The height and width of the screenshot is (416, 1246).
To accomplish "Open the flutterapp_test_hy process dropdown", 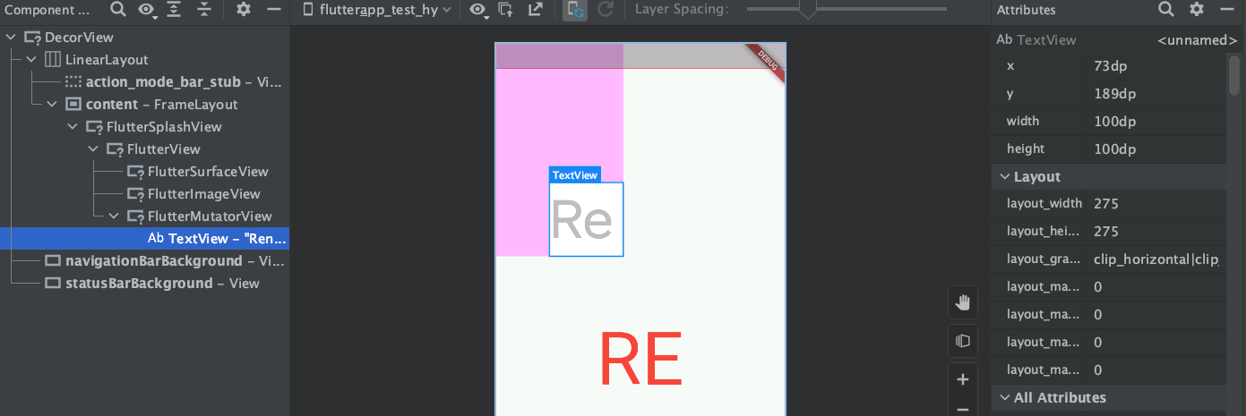I will (x=377, y=10).
